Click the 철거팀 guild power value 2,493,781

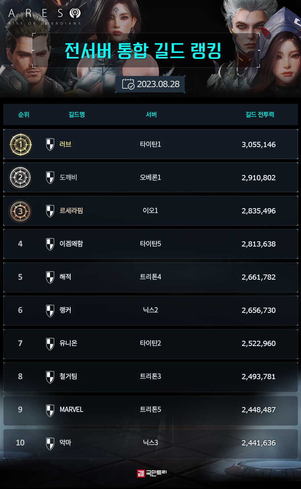(259, 377)
